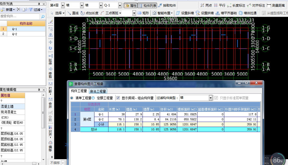Screen dimensions: 288x165
Task: Click the 从模型提取工程 button
Action: pos(275,13)
